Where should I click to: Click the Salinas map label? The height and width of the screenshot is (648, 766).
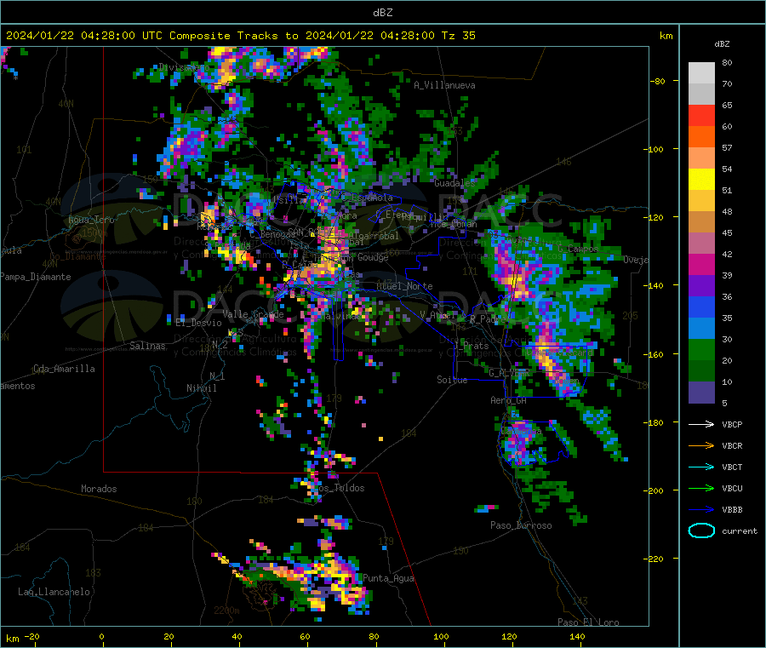147,346
